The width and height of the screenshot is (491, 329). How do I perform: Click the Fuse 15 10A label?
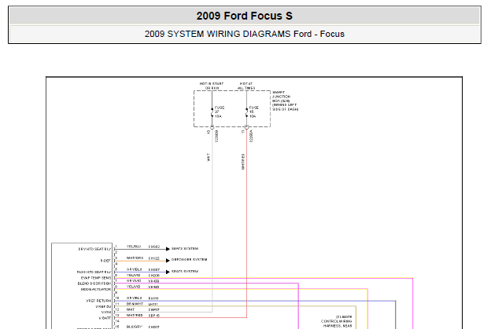coord(253,111)
